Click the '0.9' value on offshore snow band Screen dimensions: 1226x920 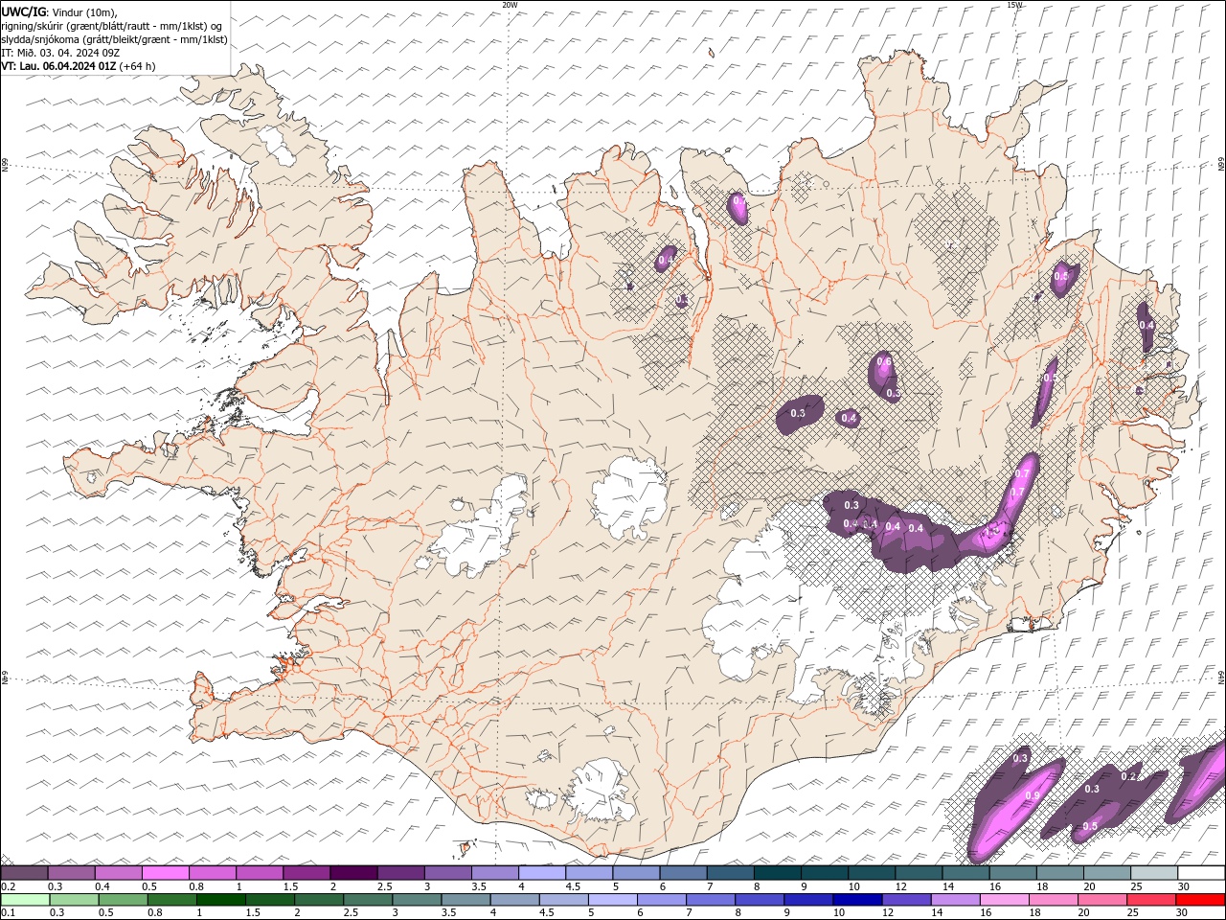(1032, 795)
